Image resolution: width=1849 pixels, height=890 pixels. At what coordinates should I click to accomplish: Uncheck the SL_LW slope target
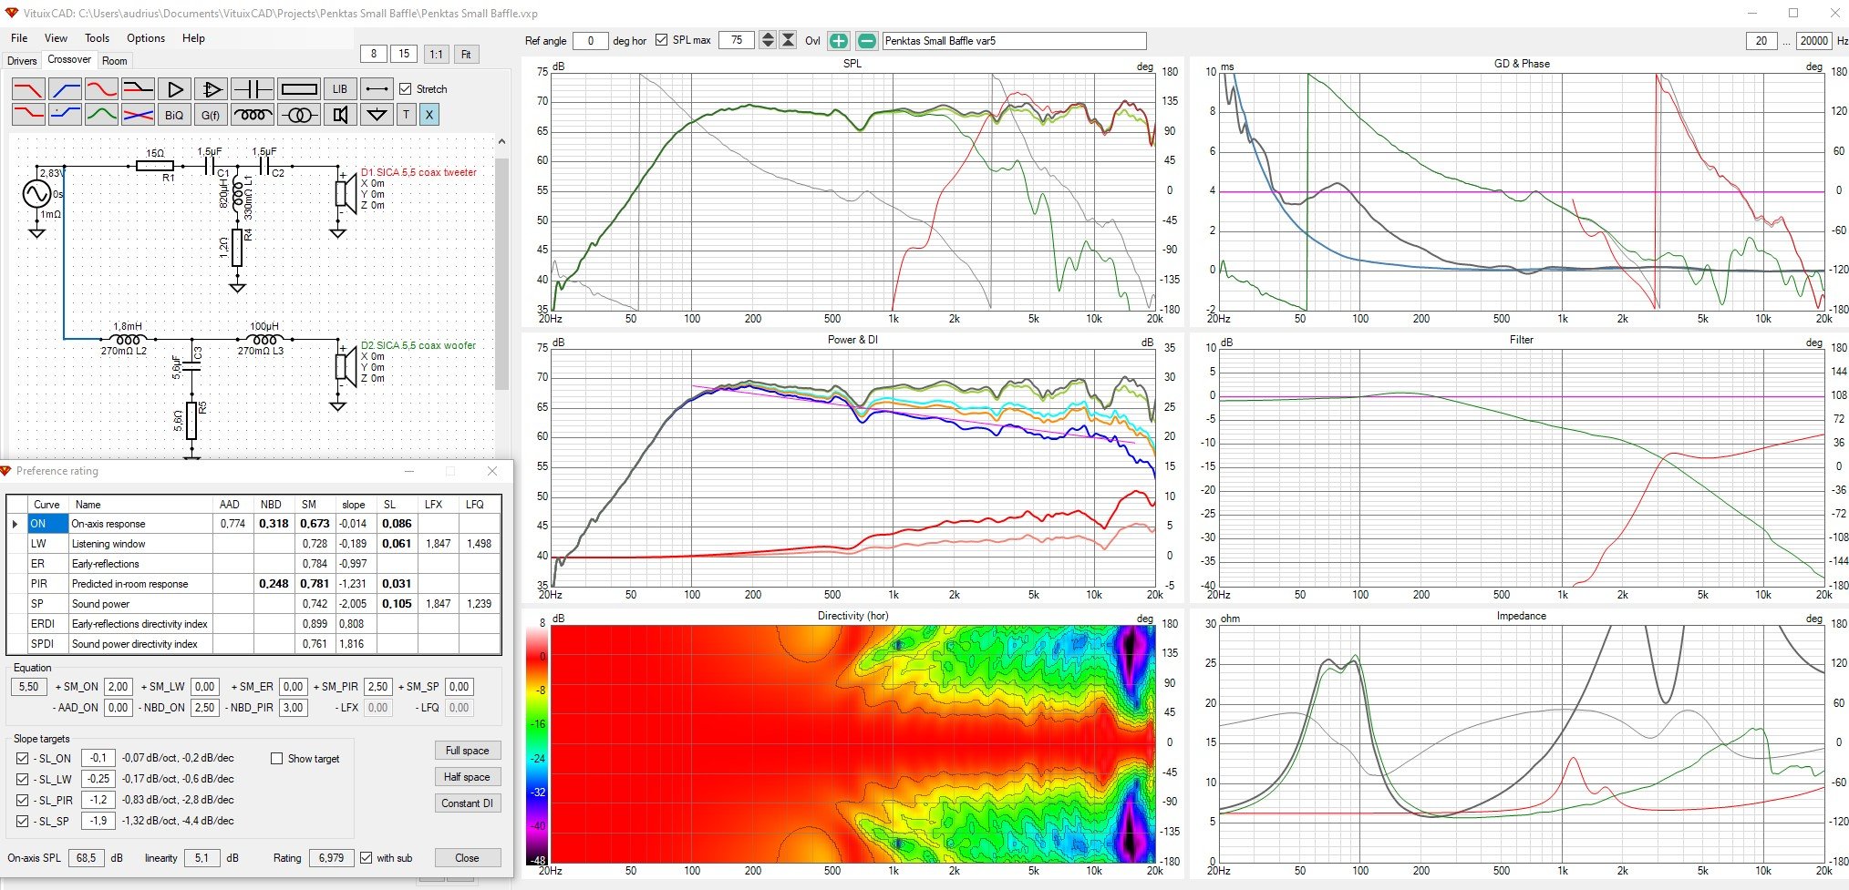23,779
